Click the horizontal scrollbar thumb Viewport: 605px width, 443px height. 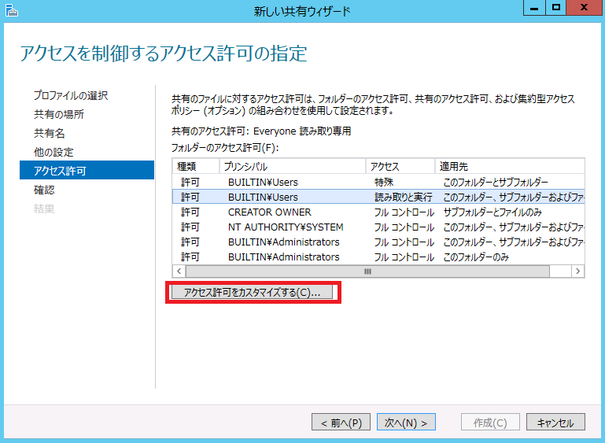pyautogui.click(x=367, y=271)
